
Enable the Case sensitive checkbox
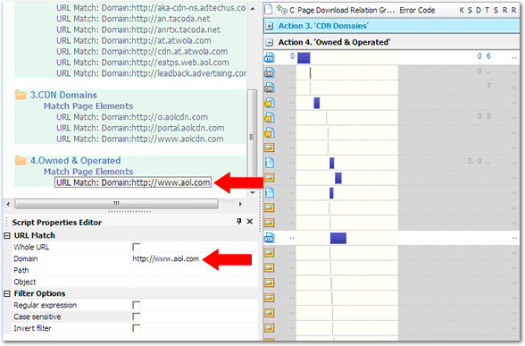pos(137,316)
